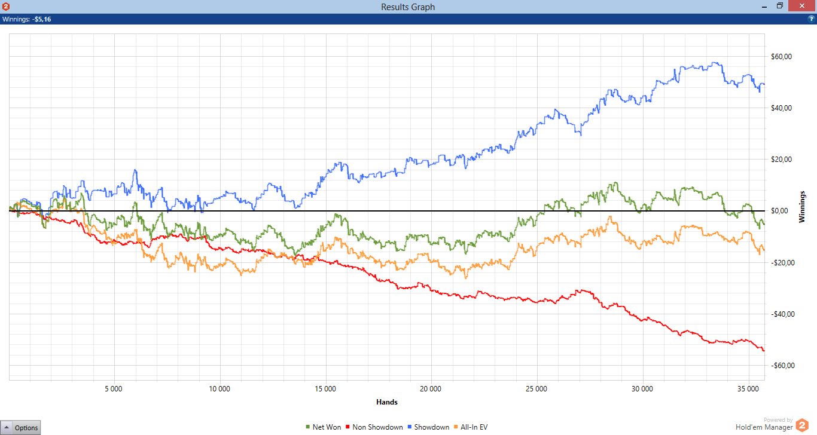Open the help question mark icon
This screenshot has height=435, width=817.
[x=811, y=19]
